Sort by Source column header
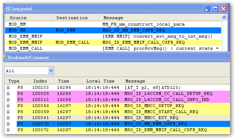 (29, 18)
